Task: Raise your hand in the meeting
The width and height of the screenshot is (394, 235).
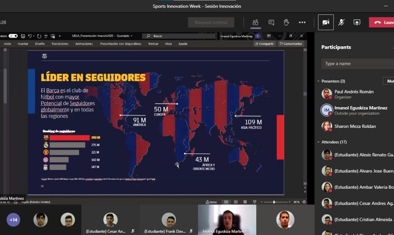Action: (x=287, y=22)
